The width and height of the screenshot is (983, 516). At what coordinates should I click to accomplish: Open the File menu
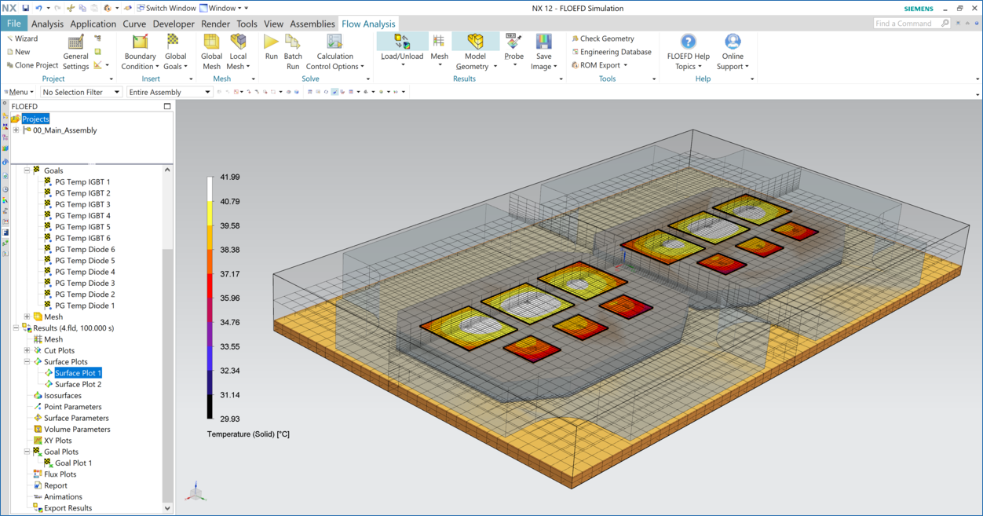14,24
